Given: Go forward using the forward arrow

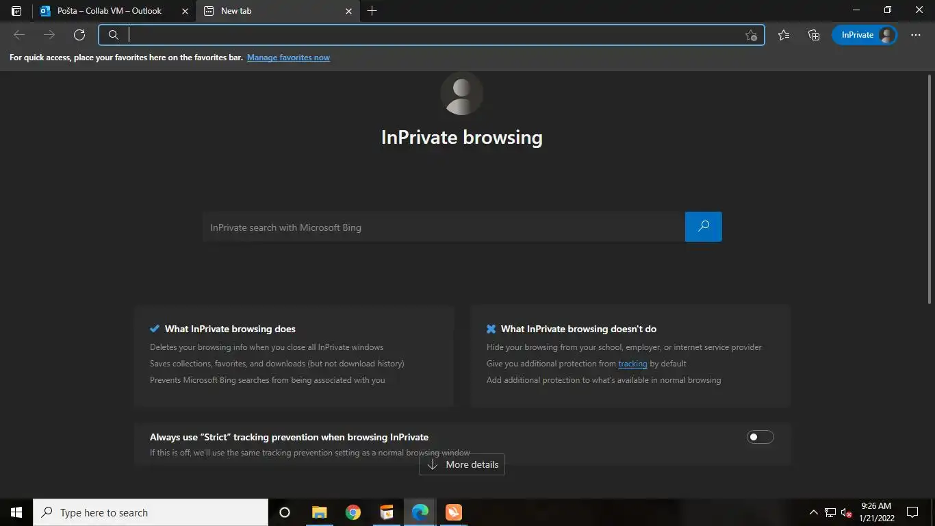Looking at the screenshot, I should (x=49, y=35).
